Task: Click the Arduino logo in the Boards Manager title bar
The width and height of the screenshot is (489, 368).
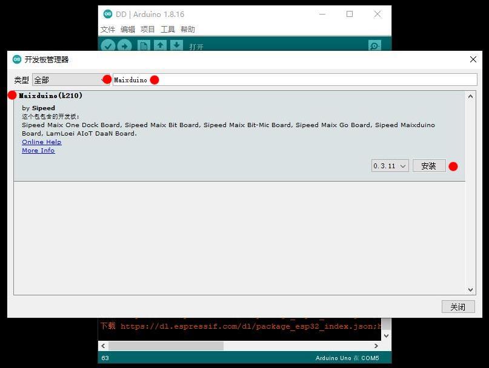Action: pyautogui.click(x=17, y=59)
